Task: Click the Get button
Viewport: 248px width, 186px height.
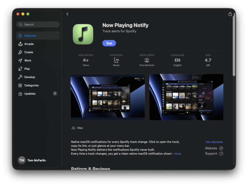Action: 109,43
